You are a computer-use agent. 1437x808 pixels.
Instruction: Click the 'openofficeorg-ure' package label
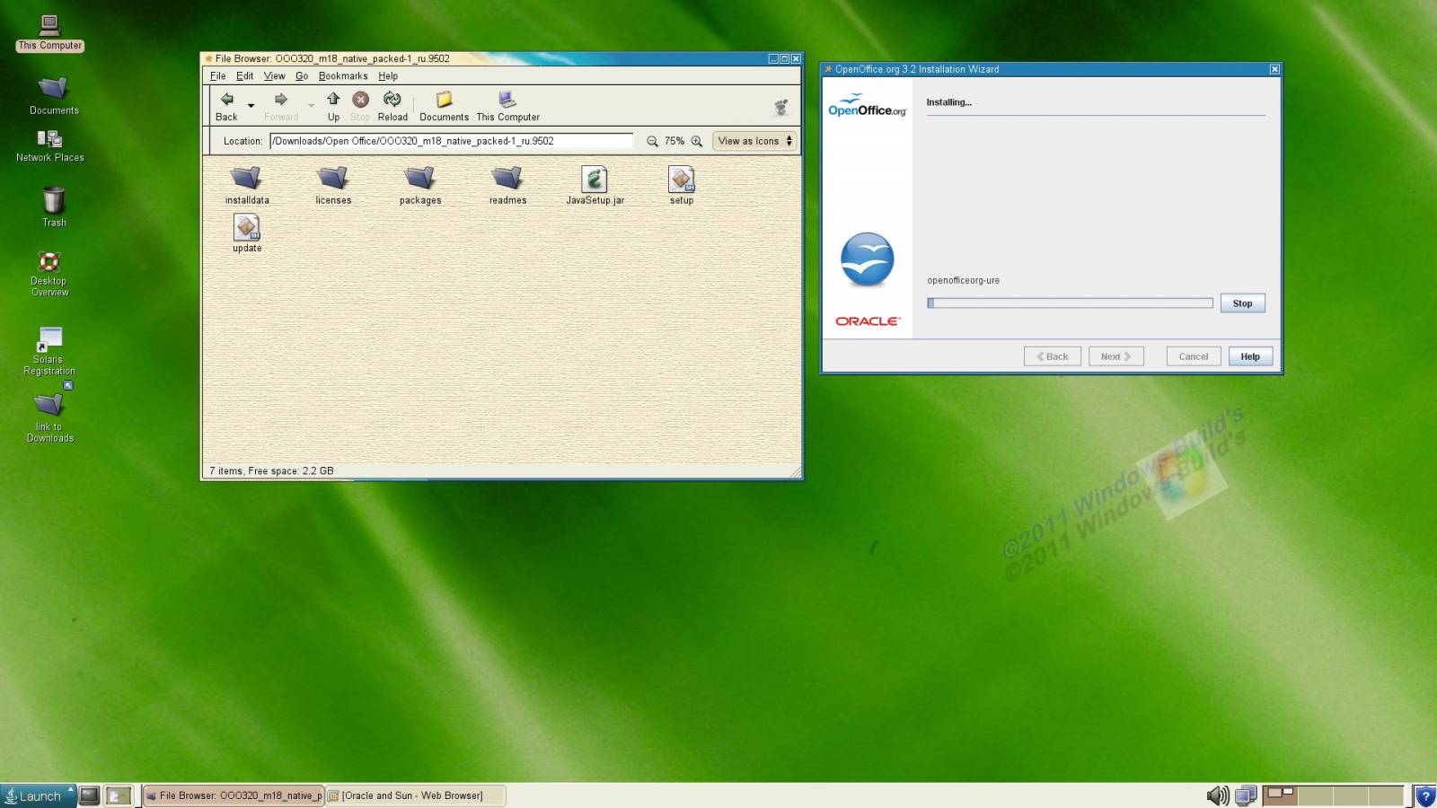pyautogui.click(x=963, y=280)
